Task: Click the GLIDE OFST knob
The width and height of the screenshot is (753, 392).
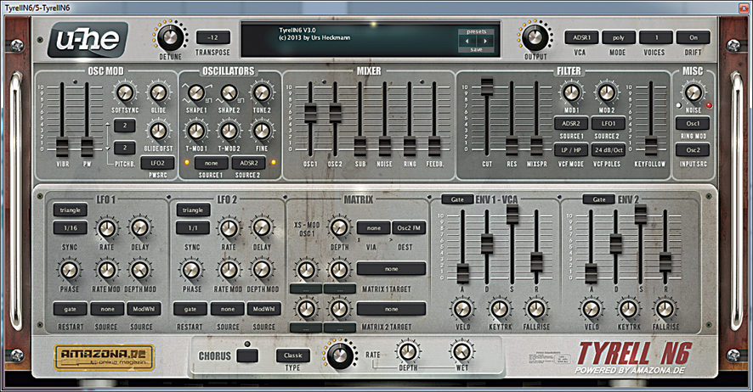Action: [x=158, y=131]
